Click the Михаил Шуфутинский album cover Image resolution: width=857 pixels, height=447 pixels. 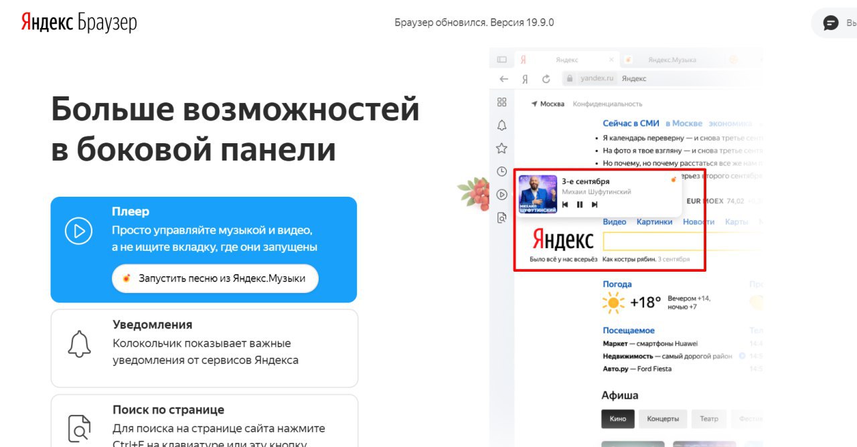click(x=538, y=194)
